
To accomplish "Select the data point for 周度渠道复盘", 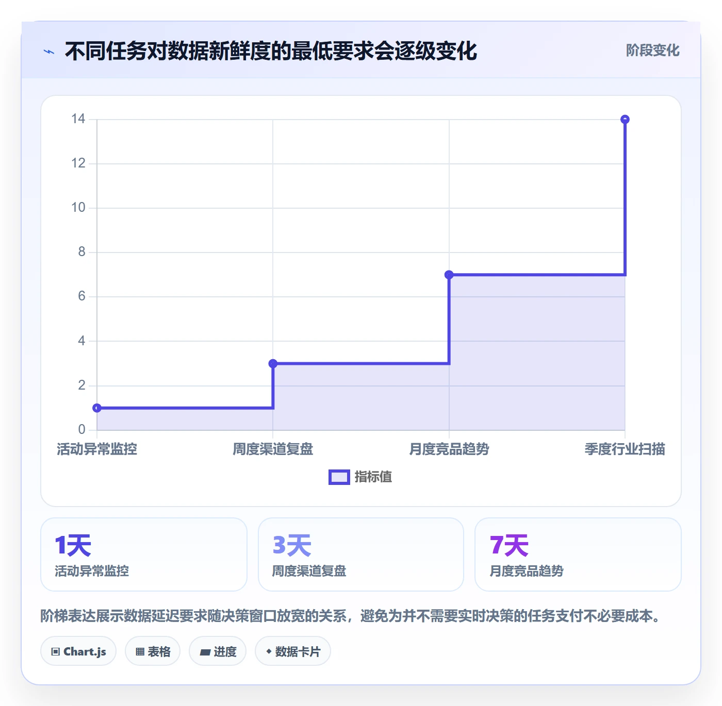I will (273, 364).
